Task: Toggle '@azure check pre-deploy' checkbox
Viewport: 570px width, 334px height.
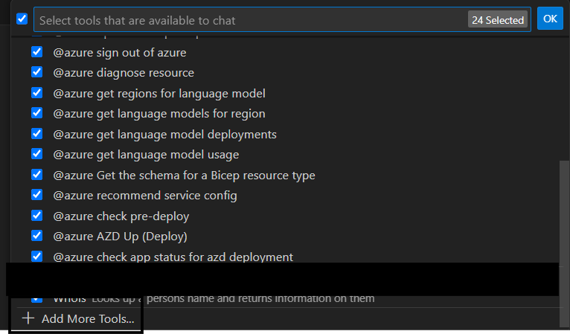Action: [36, 216]
